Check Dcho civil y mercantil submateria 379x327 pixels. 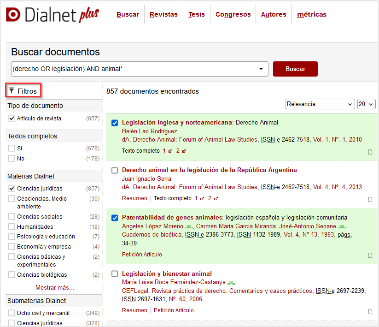point(12,313)
